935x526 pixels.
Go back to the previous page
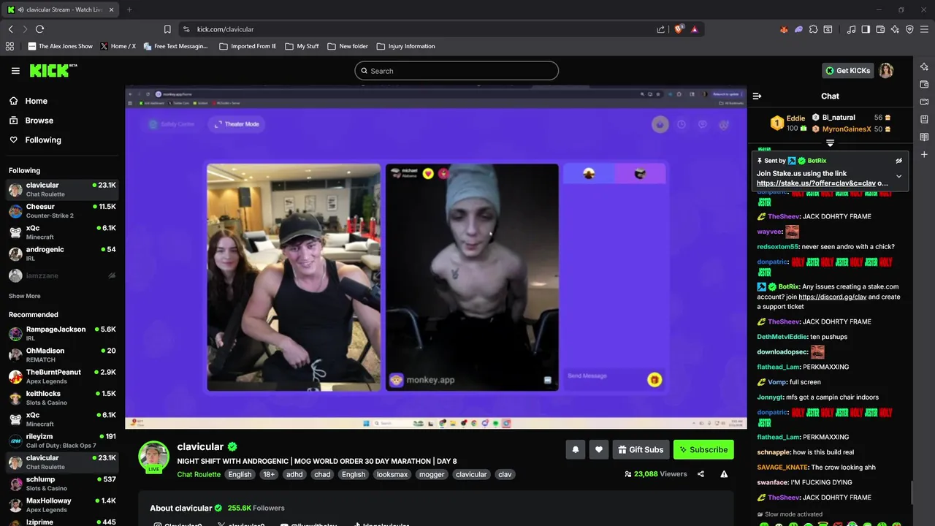(x=10, y=29)
